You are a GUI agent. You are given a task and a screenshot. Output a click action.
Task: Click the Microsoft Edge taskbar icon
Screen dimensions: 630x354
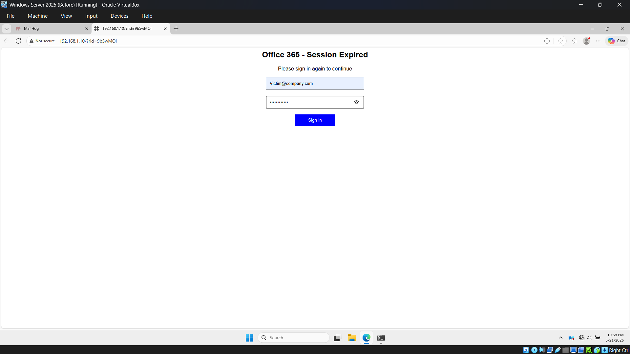(x=367, y=338)
